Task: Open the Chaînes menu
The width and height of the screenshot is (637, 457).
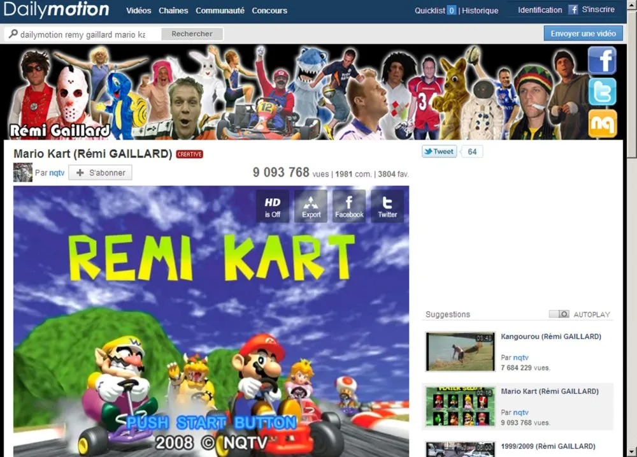Action: [x=173, y=11]
